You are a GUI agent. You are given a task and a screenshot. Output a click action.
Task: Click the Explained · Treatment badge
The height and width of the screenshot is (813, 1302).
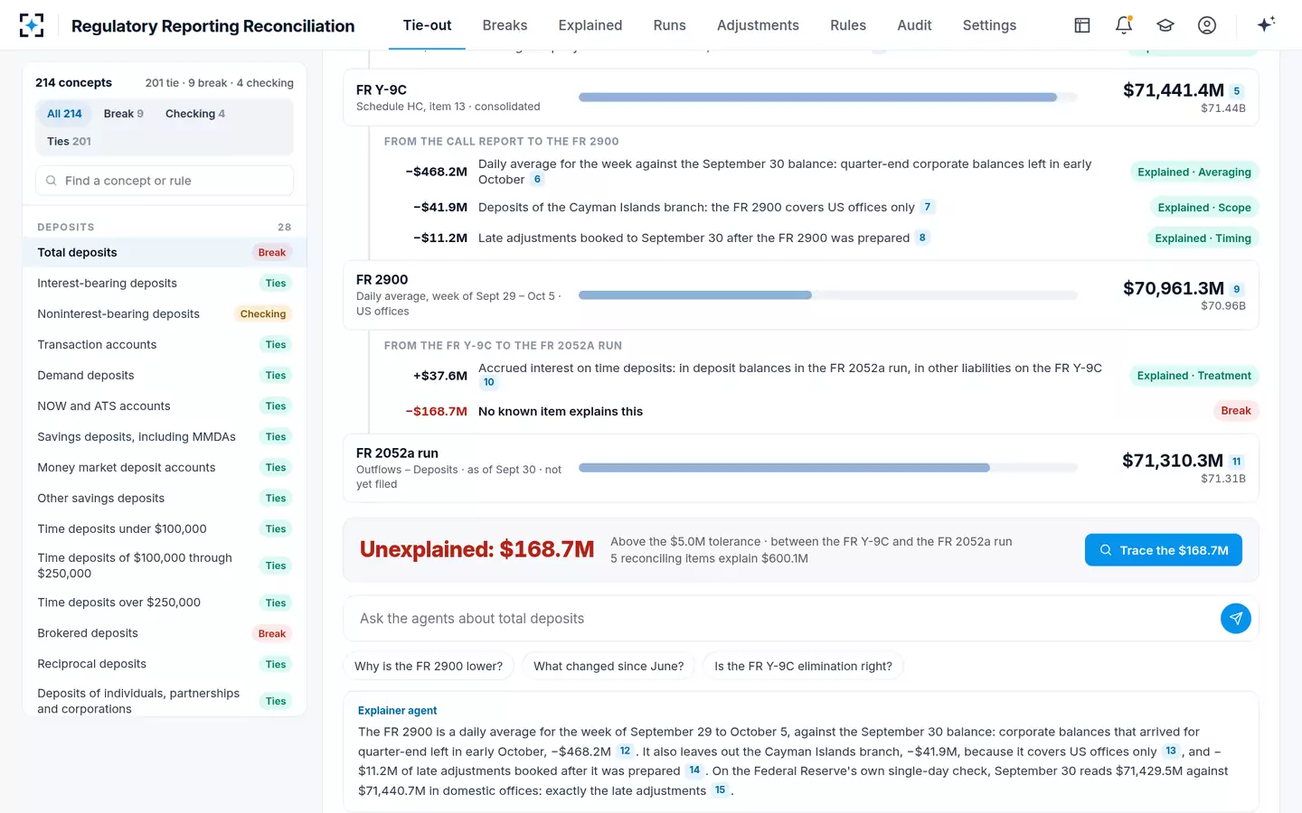click(x=1194, y=376)
